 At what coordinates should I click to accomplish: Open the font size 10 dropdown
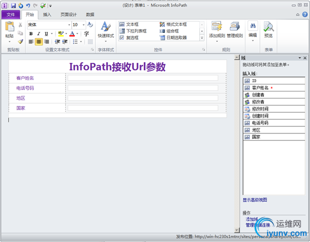coord(83,25)
